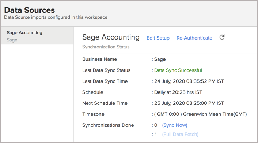258x143 pixels.
Task: Click the Synchronization Status subtitle
Action: pyautogui.click(x=106, y=47)
